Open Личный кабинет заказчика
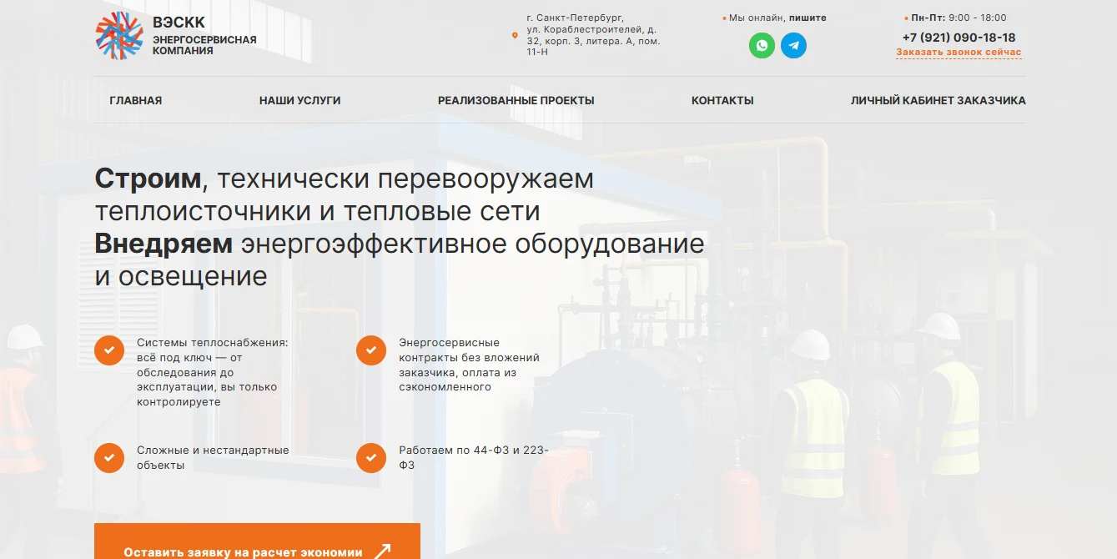Viewport: 1117px width, 559px height. (938, 100)
